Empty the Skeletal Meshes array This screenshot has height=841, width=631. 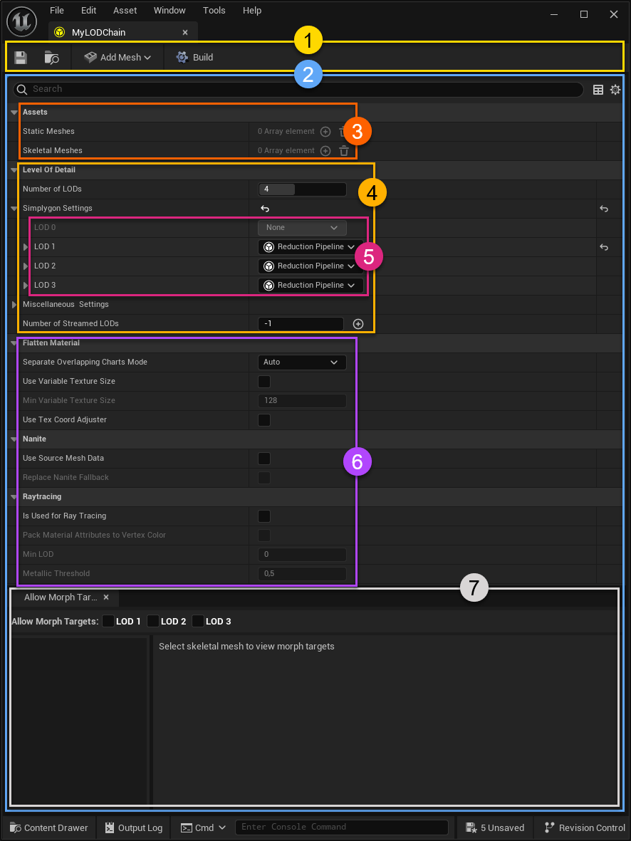pyautogui.click(x=344, y=150)
